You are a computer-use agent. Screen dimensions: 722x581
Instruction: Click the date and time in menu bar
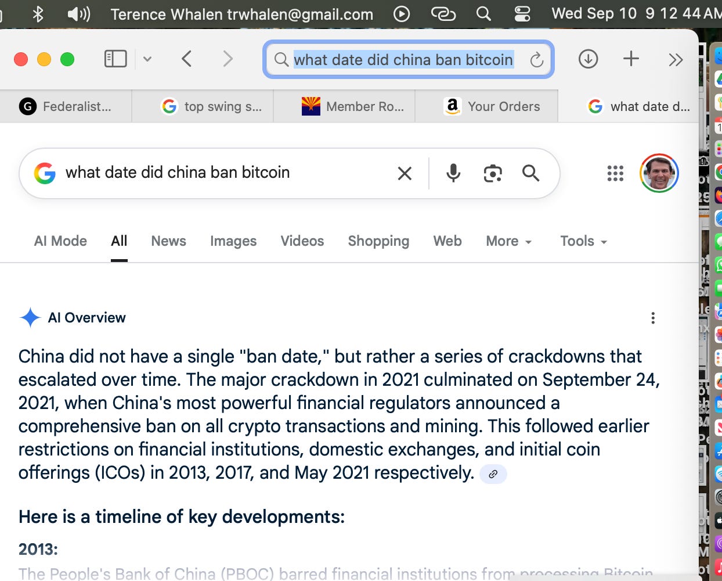[636, 13]
